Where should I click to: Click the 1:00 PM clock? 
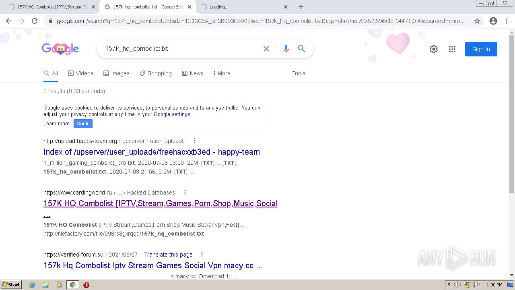point(494,285)
